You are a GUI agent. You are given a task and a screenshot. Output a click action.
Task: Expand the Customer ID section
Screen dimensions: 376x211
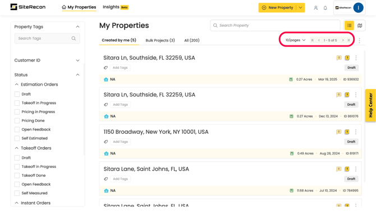[77, 60]
